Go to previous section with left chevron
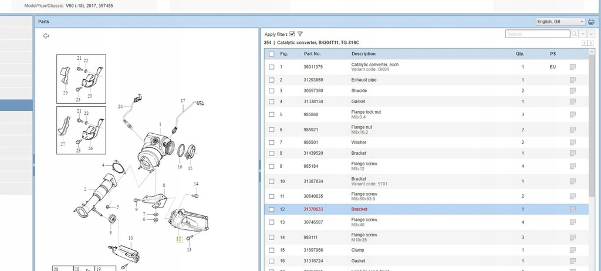This screenshot has height=271, width=601. click(585, 43)
